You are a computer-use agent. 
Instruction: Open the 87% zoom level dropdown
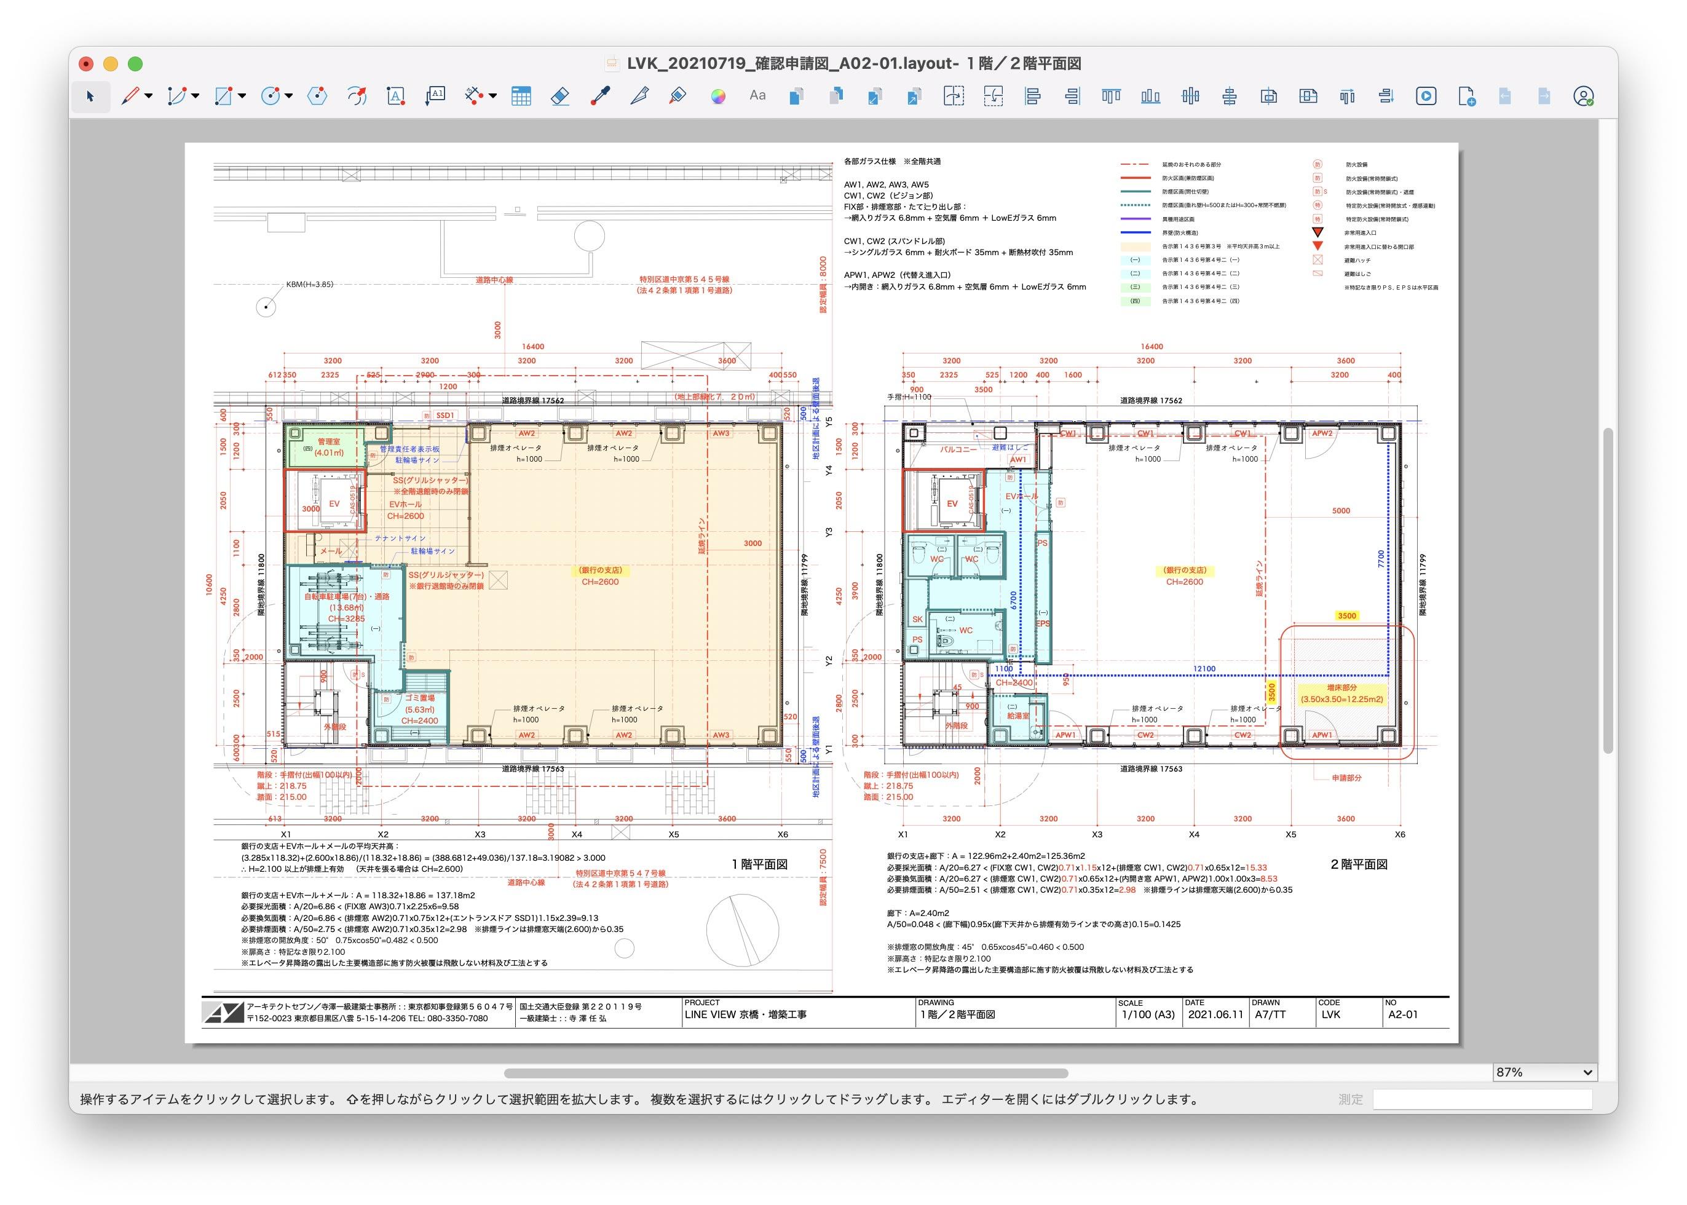(x=1544, y=1072)
